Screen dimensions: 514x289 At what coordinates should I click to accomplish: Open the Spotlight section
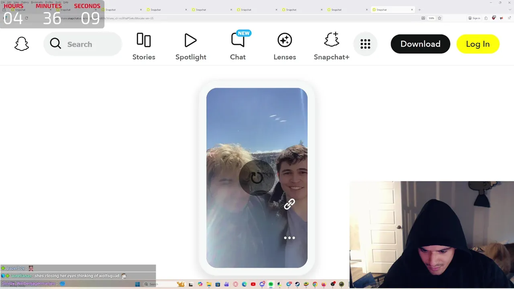point(191,47)
